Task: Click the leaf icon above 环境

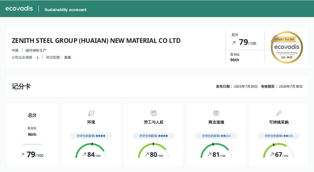Action: (x=91, y=113)
